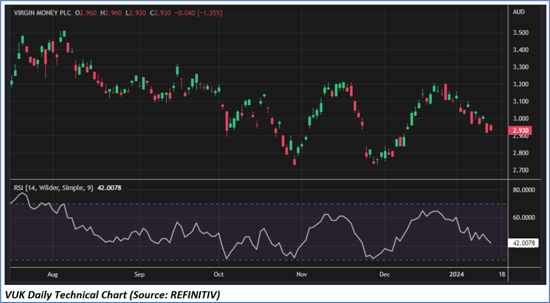Viewport: 550px width, 303px height.
Task: Click the 3.200 price axis label
Action: [521, 84]
